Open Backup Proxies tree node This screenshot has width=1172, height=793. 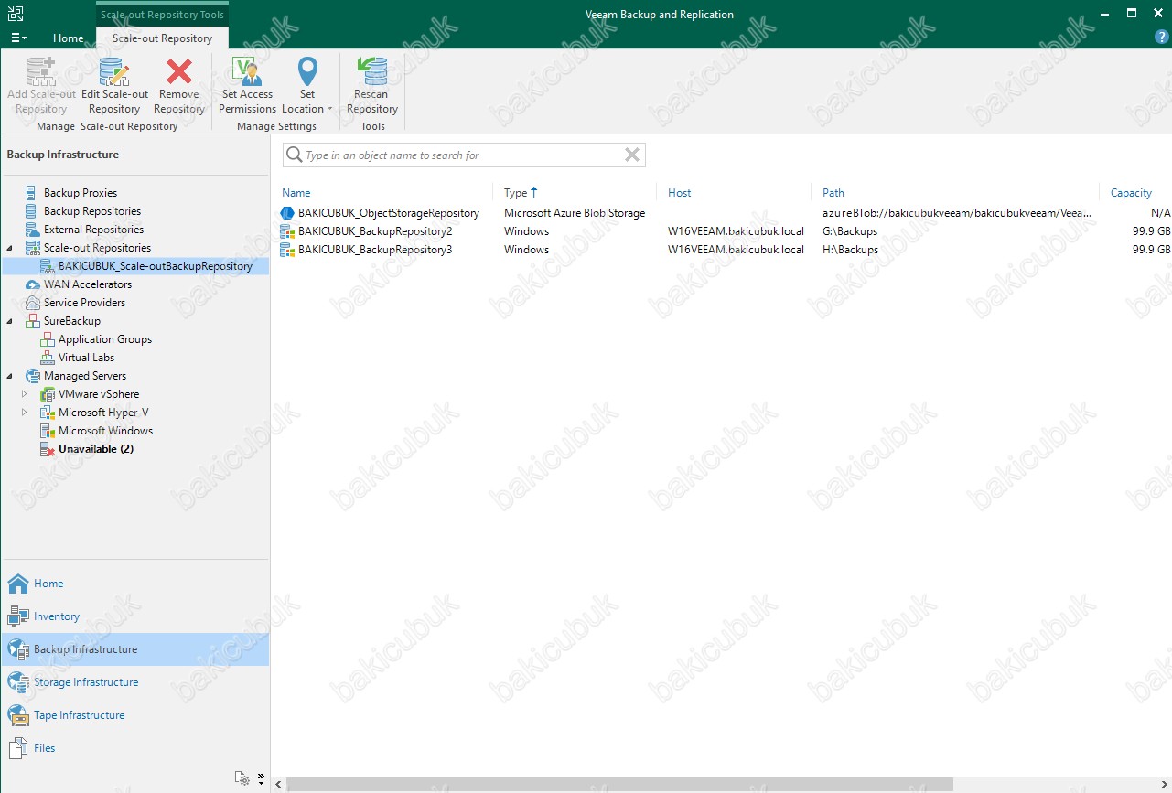(x=81, y=193)
